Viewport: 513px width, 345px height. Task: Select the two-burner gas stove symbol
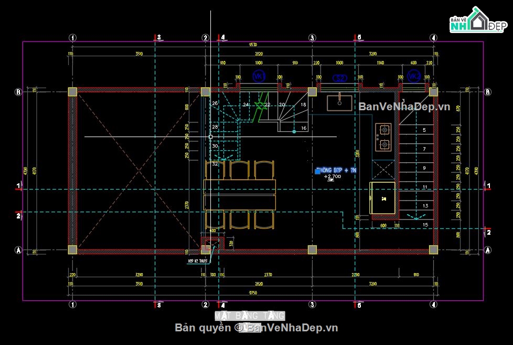[x=383, y=137]
